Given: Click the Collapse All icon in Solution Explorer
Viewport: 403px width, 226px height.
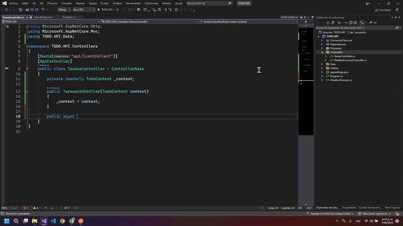Looking at the screenshot, I should click(351, 23).
